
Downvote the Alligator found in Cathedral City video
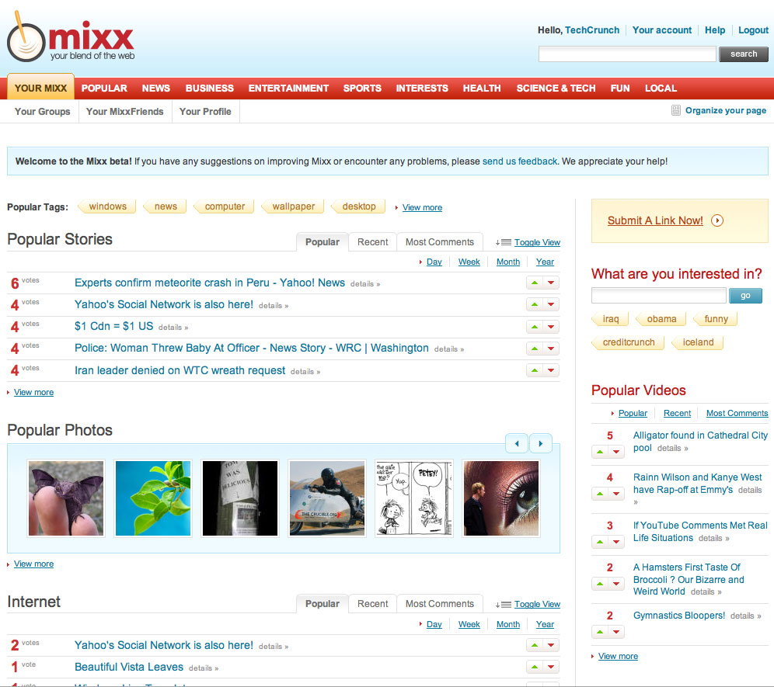coord(616,451)
